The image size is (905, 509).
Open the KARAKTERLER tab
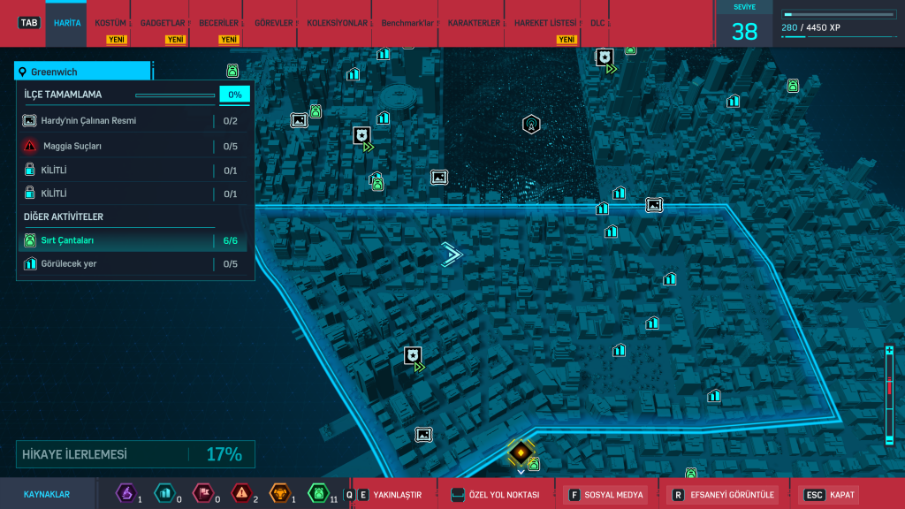[474, 23]
